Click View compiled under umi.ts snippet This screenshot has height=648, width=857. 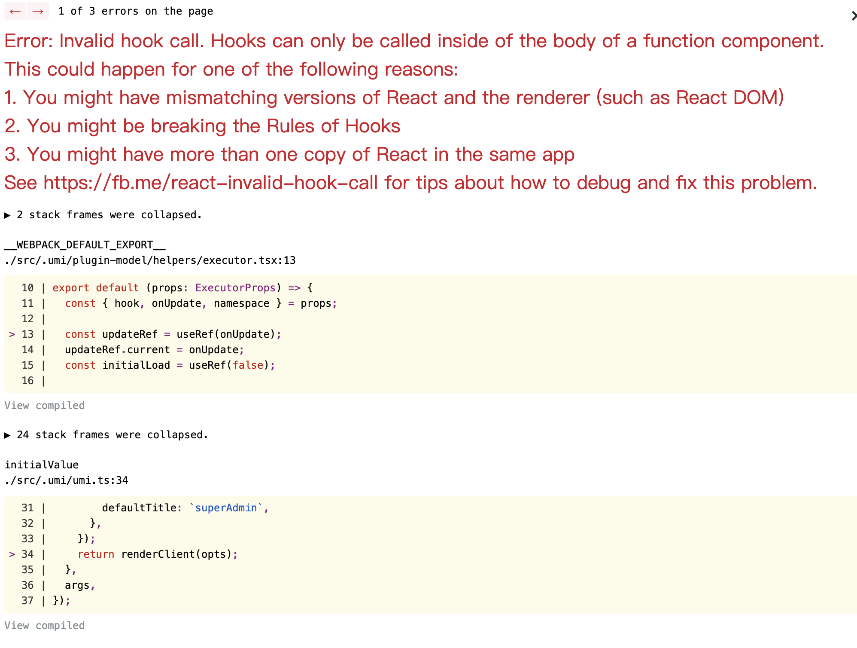pos(45,626)
